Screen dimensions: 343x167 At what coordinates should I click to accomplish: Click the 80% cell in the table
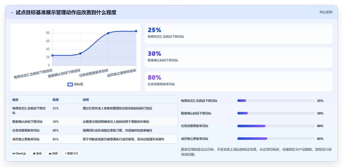(x=56, y=131)
